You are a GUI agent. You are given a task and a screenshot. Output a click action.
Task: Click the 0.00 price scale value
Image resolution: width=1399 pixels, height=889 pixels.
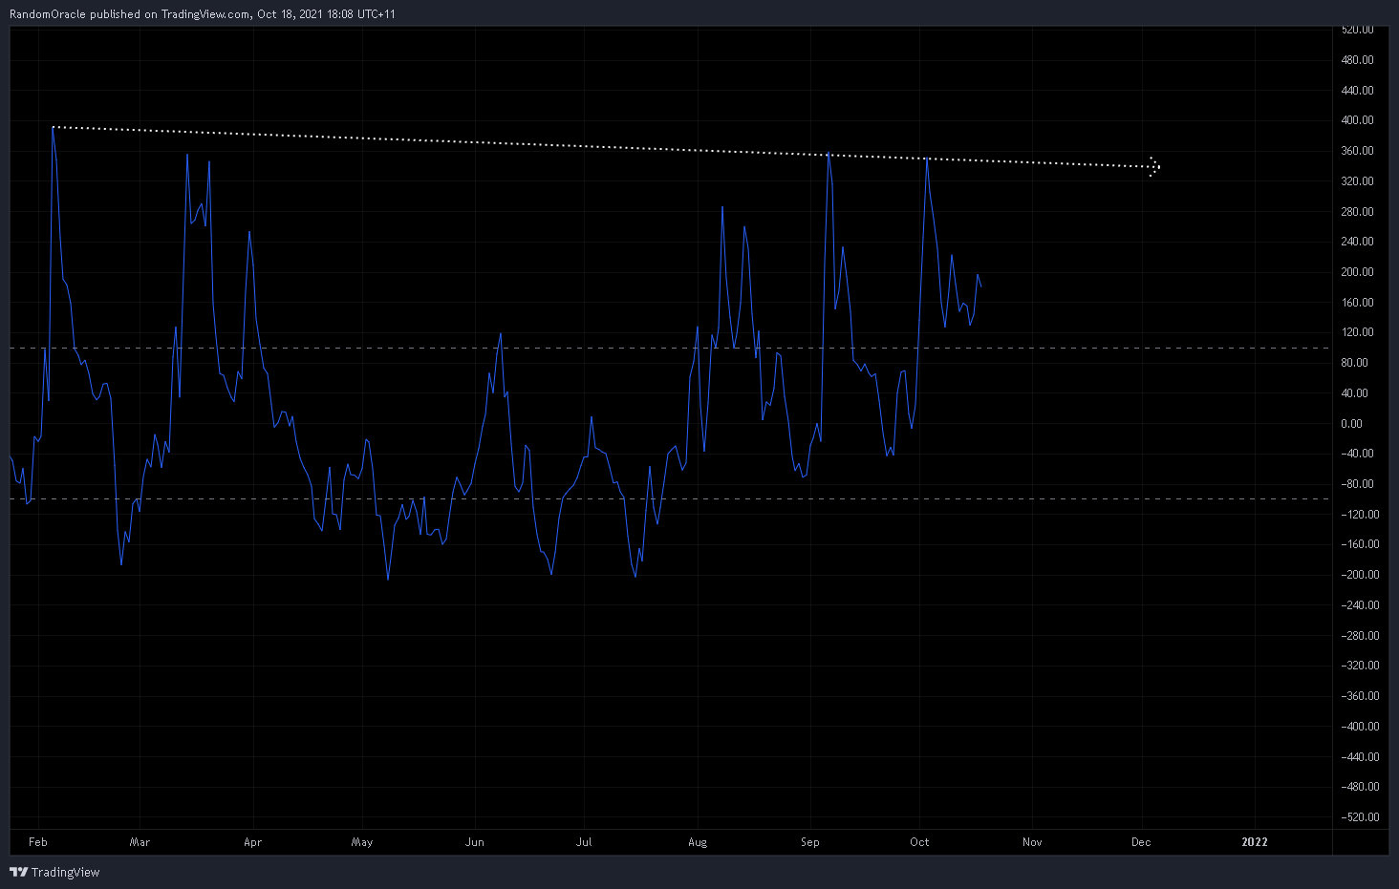pos(1352,424)
